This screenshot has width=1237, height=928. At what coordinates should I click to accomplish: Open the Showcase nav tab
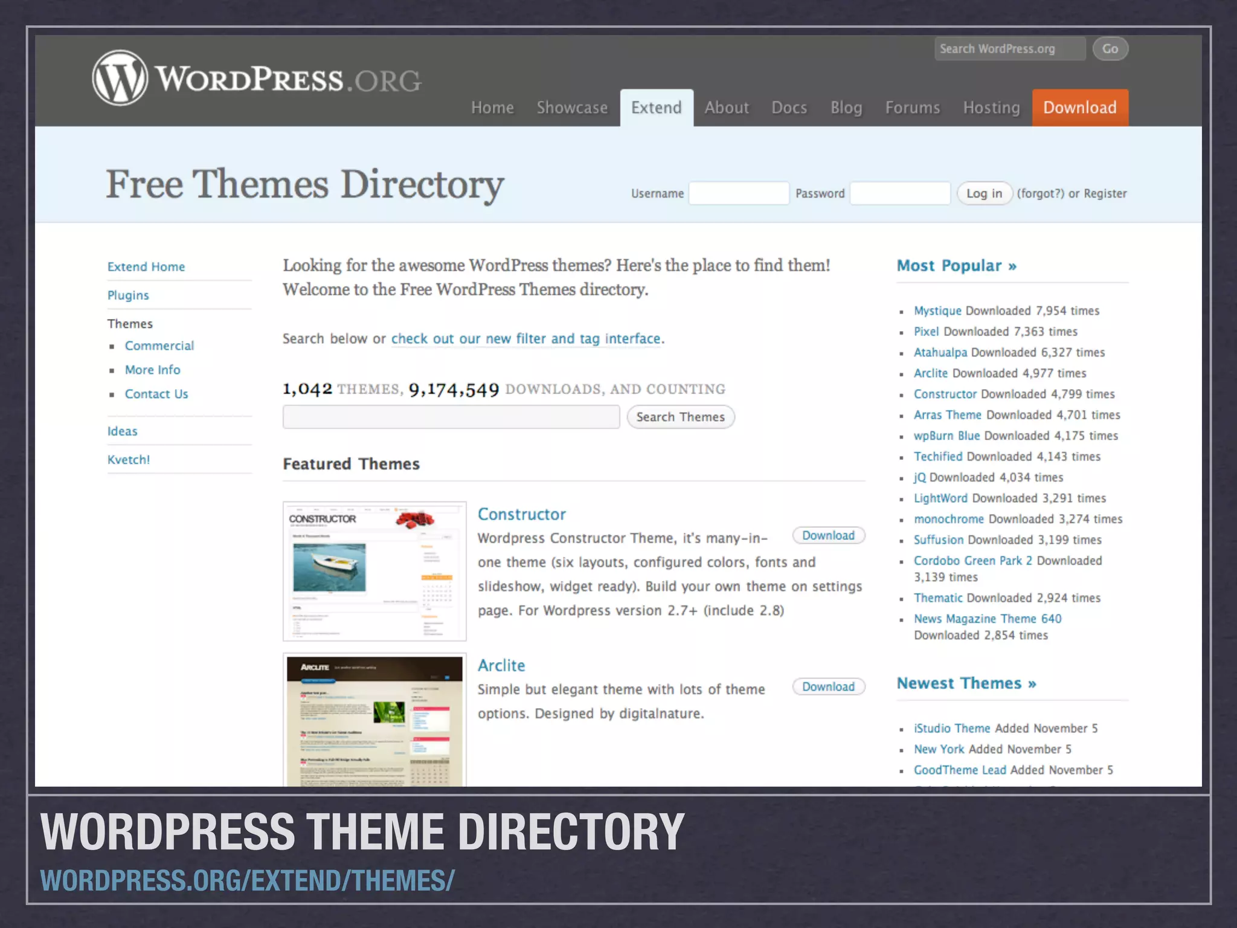[572, 108]
